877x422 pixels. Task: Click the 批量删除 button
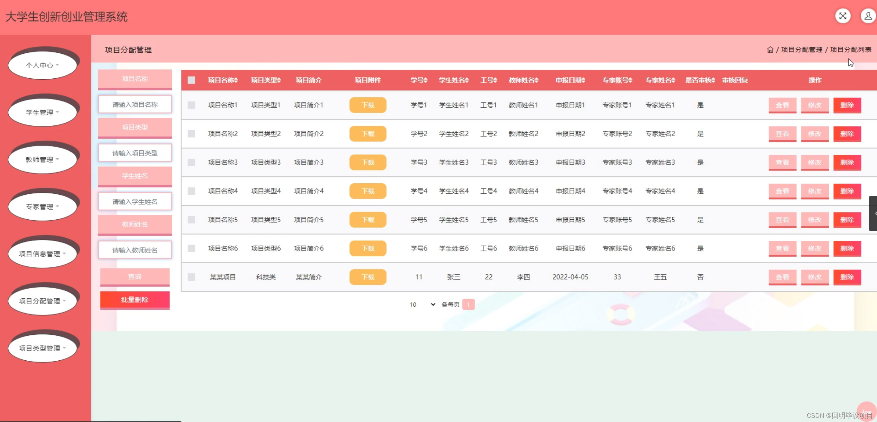135,300
